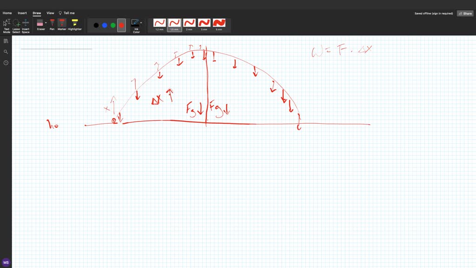Switch to the Home tab
The width and height of the screenshot is (476, 268).
(7, 13)
